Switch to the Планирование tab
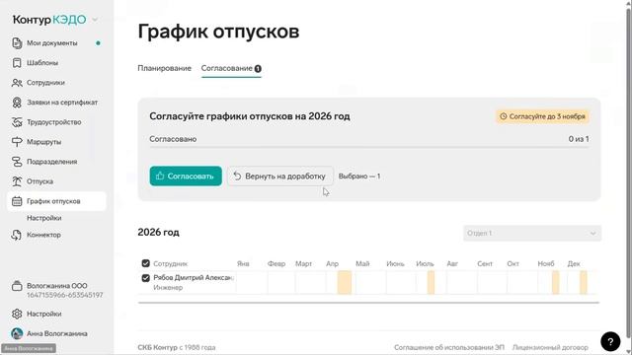The image size is (632, 355). tap(165, 68)
